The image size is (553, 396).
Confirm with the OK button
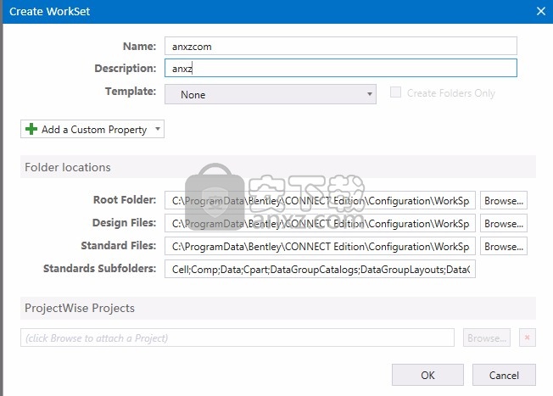(x=427, y=375)
